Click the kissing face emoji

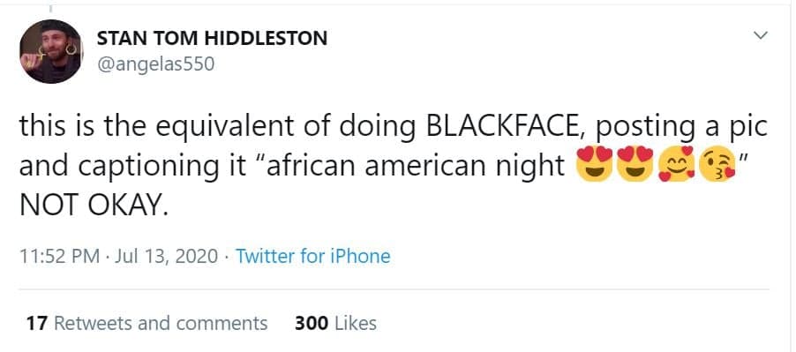(717, 165)
